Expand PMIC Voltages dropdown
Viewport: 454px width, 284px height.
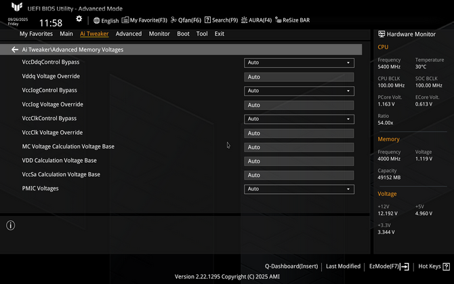pyautogui.click(x=299, y=189)
